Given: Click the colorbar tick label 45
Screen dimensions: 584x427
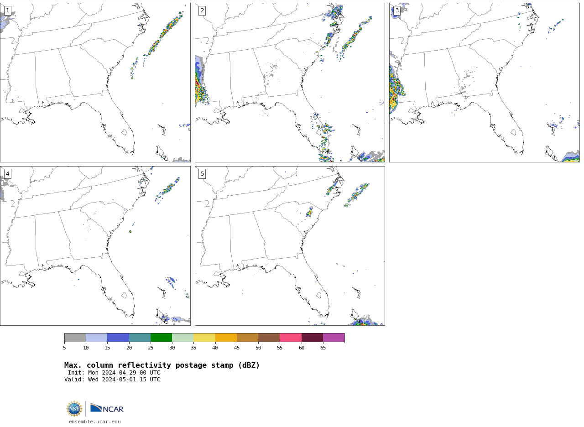Looking at the screenshot, I should 237,348.
